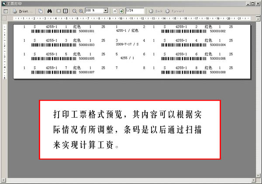Click the text '2009-7-17 / S'
The height and width of the screenshot is (184, 262).
click(127, 44)
